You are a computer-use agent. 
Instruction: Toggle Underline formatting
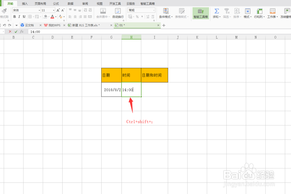click(24, 17)
